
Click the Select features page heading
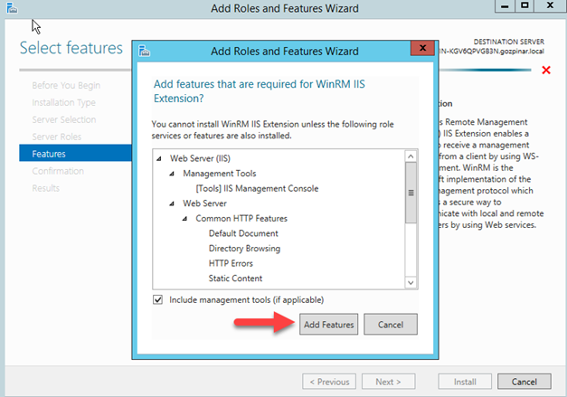(71, 48)
